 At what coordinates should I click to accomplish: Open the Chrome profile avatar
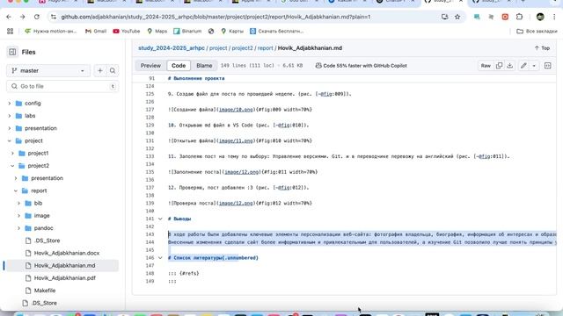(x=540, y=17)
